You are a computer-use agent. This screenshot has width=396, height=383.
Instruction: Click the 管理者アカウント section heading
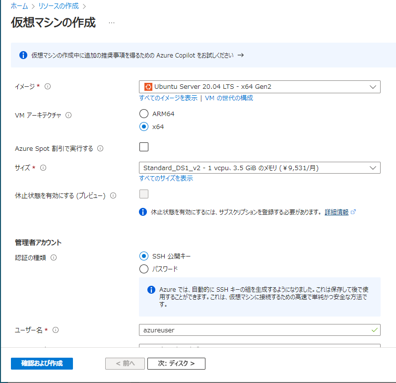coord(38,243)
